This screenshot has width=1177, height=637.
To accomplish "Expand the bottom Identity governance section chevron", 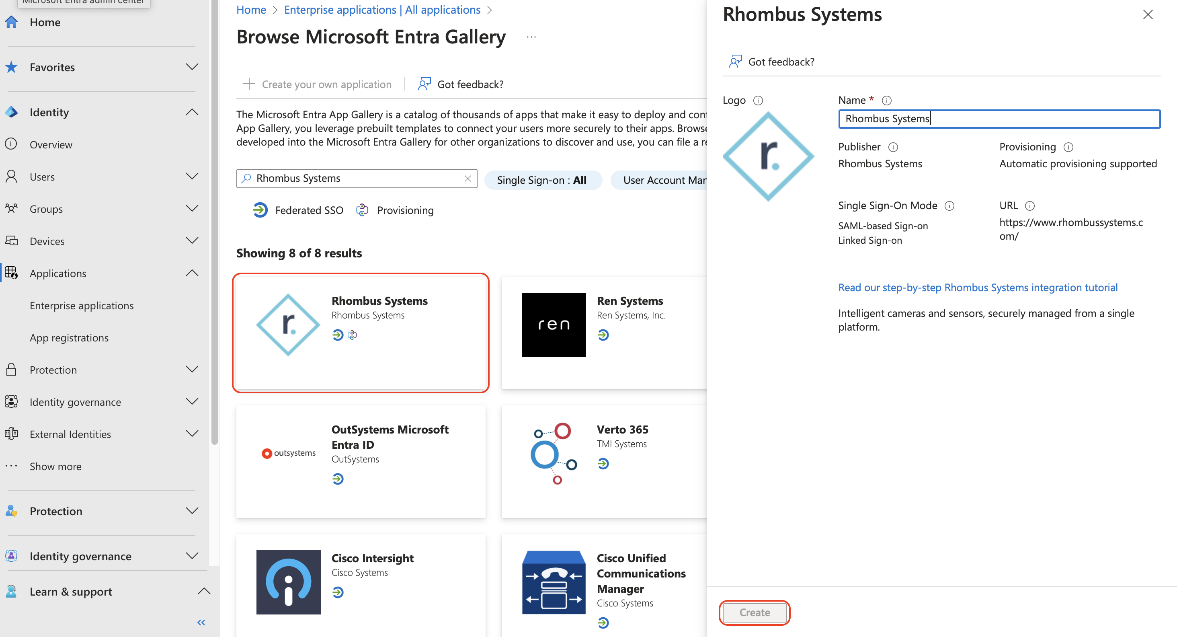I will [193, 556].
